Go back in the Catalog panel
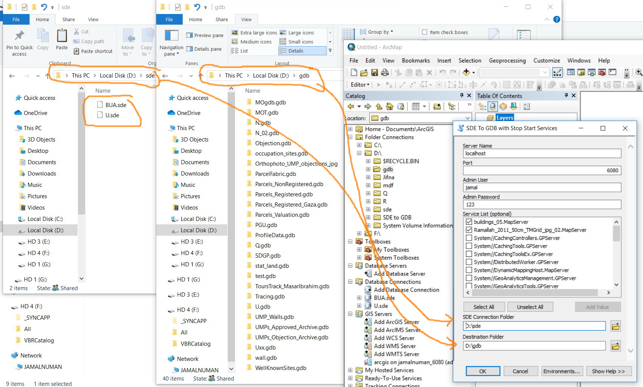Image resolution: width=643 pixels, height=387 pixels. tap(351, 107)
